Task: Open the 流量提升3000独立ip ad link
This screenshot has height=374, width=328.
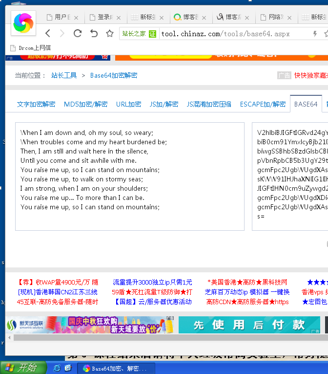Action: 152,282
